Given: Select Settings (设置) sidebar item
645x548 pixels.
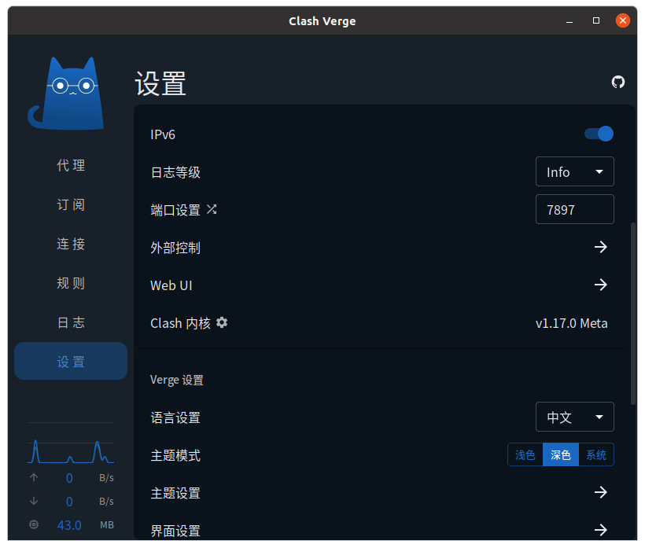Looking at the screenshot, I should point(71,362).
